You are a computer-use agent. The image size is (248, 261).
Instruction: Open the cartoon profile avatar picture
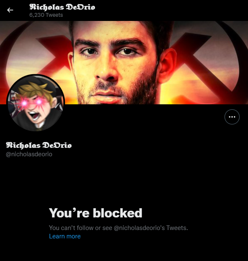pyautogui.click(x=36, y=103)
